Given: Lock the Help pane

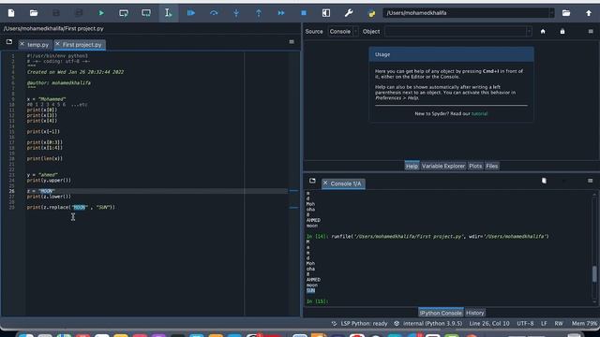Looking at the screenshot, I should tap(562, 31).
